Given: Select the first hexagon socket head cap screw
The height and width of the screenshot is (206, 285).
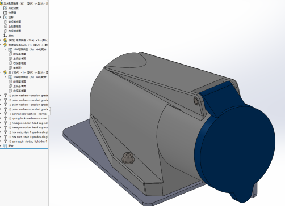Looking at the screenshot, I should (x=26, y=123).
